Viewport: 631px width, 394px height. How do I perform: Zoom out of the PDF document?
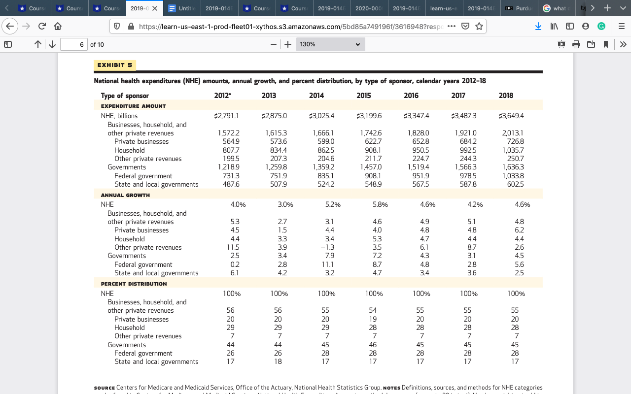[273, 44]
